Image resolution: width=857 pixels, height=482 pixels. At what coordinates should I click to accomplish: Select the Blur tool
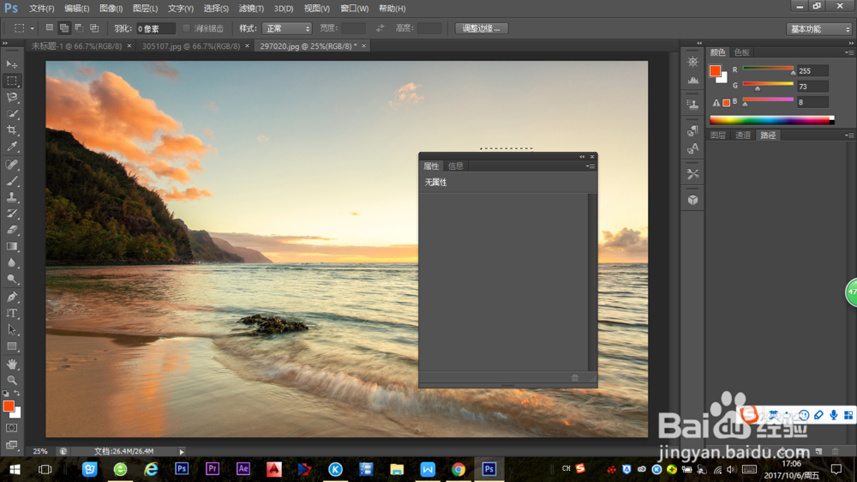[11, 262]
